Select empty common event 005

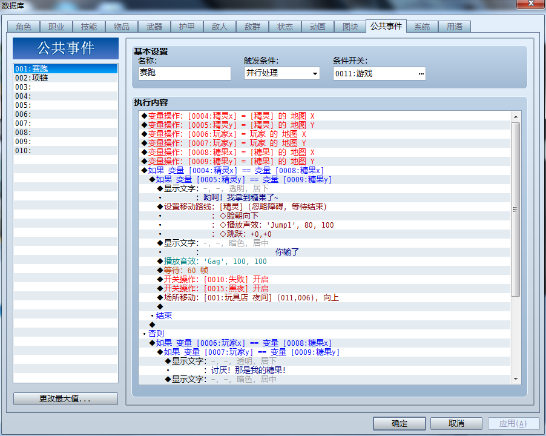tap(65, 105)
